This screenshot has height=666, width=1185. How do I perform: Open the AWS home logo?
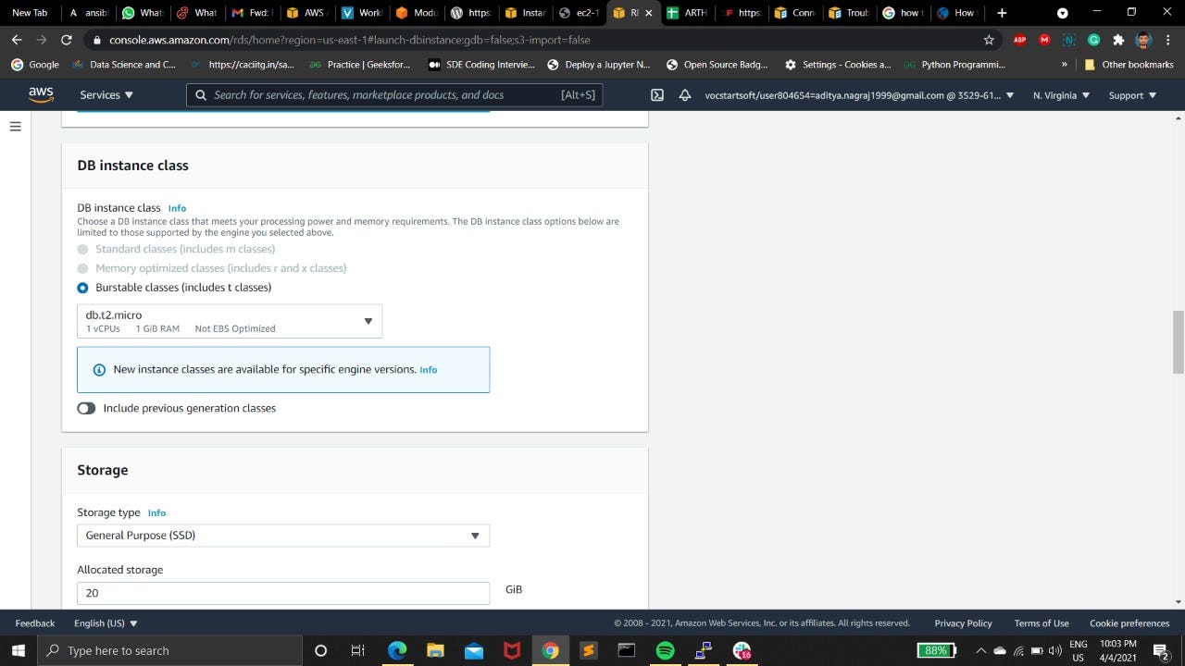click(41, 94)
